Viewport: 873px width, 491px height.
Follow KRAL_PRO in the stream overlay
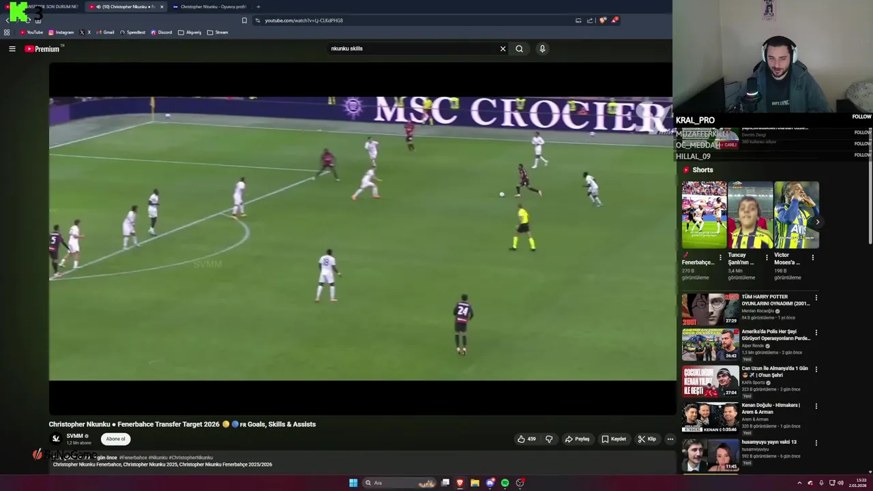861,117
